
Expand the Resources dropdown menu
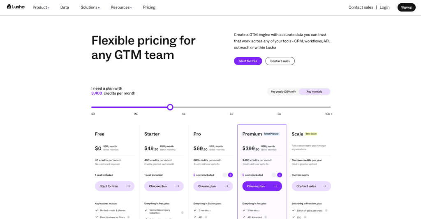coord(121,7)
